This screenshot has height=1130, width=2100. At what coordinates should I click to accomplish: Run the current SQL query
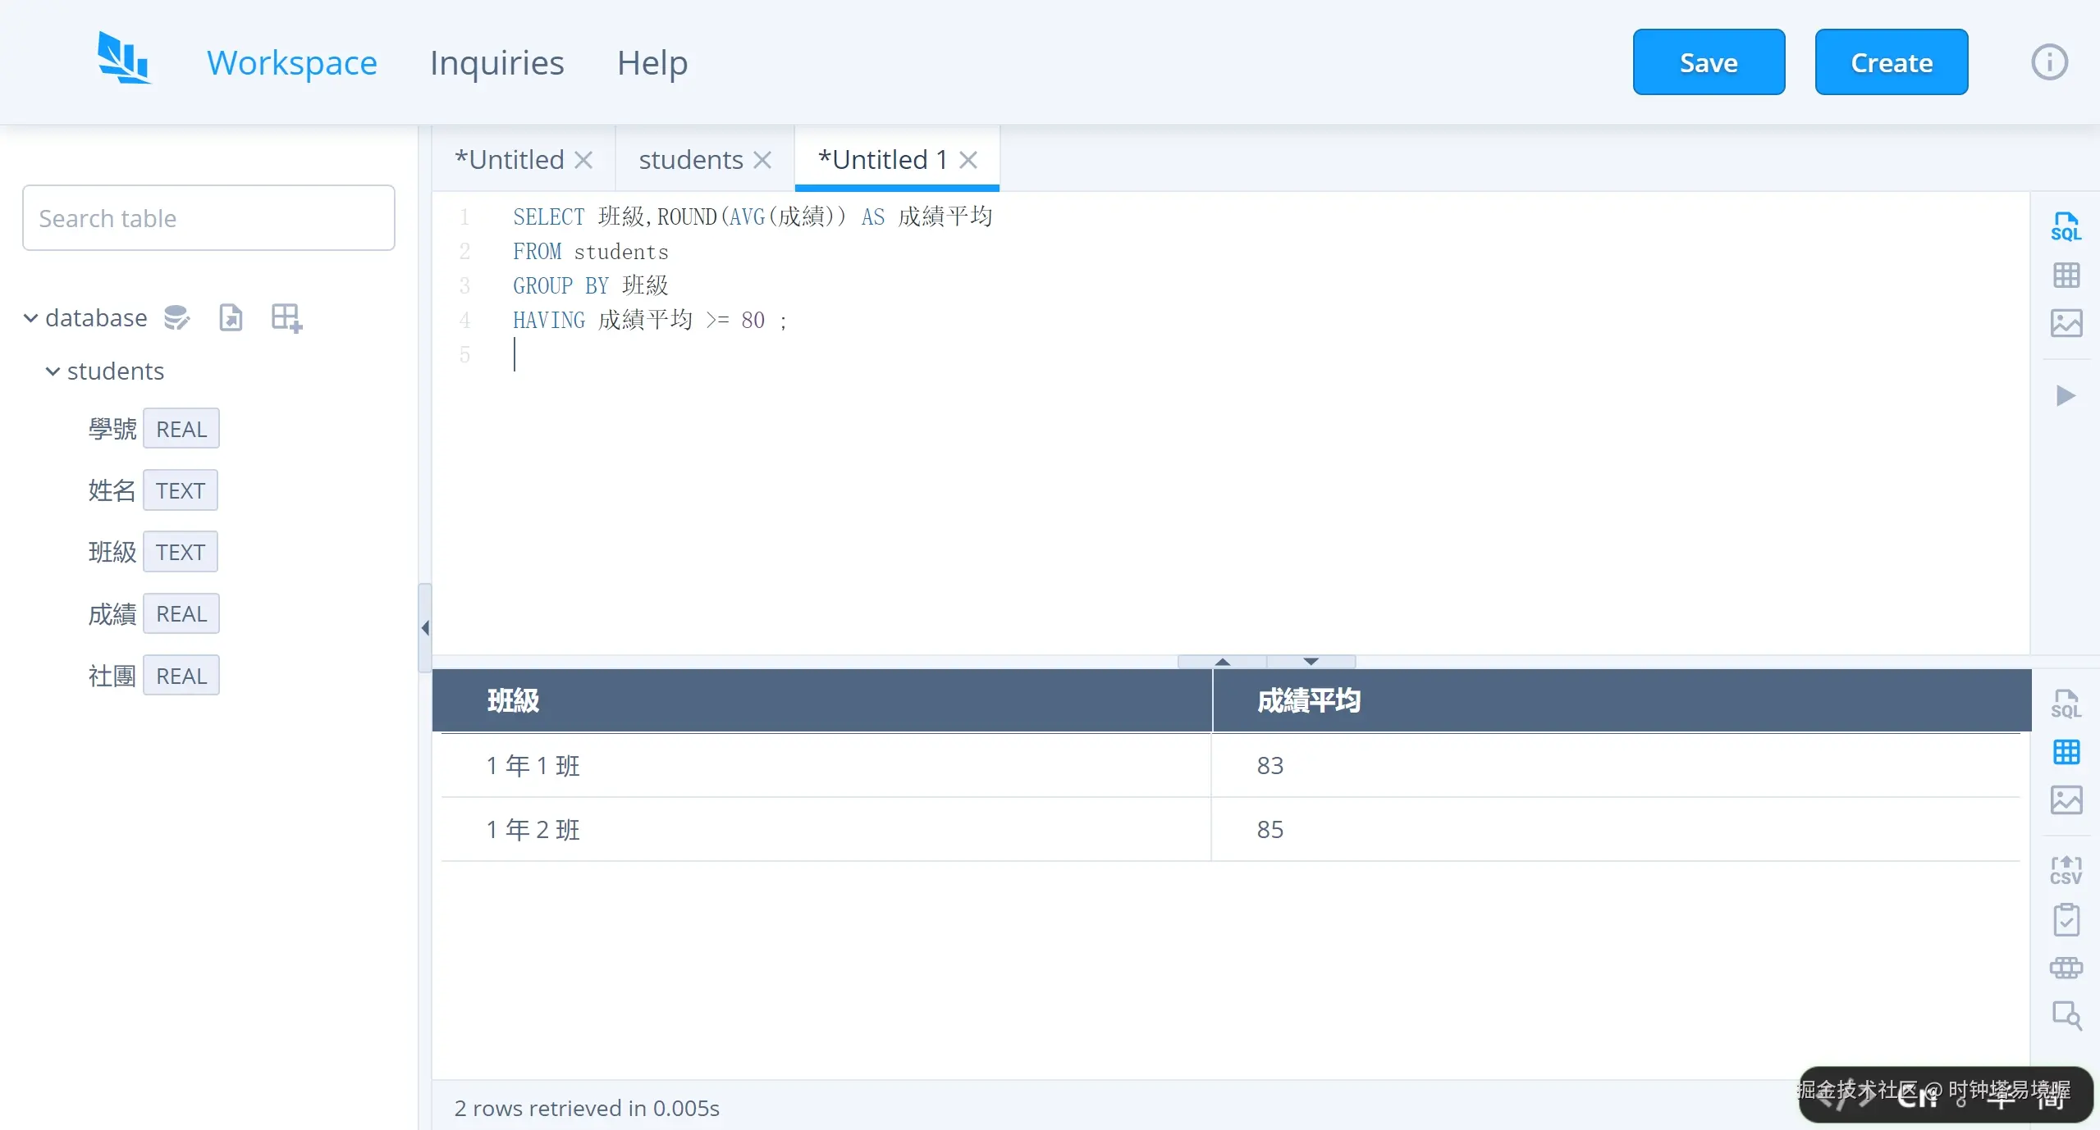(x=2067, y=396)
